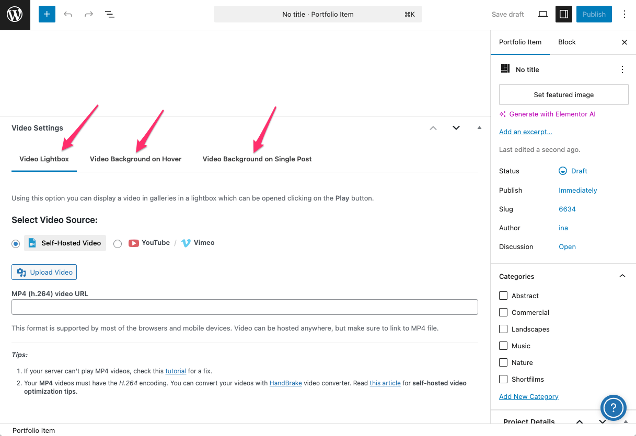
Task: Toggle the settings sidebar panel icon
Action: [563, 14]
